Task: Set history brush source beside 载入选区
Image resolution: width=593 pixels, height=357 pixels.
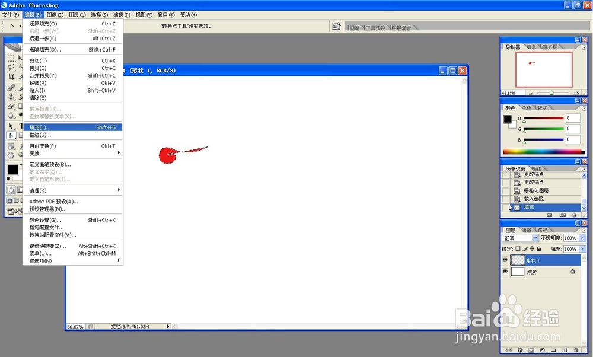Action: tap(505, 199)
